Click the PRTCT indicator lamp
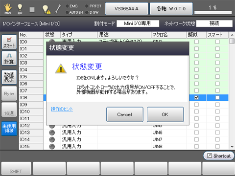The width and height of the screenshot is (235, 176). [87, 6]
